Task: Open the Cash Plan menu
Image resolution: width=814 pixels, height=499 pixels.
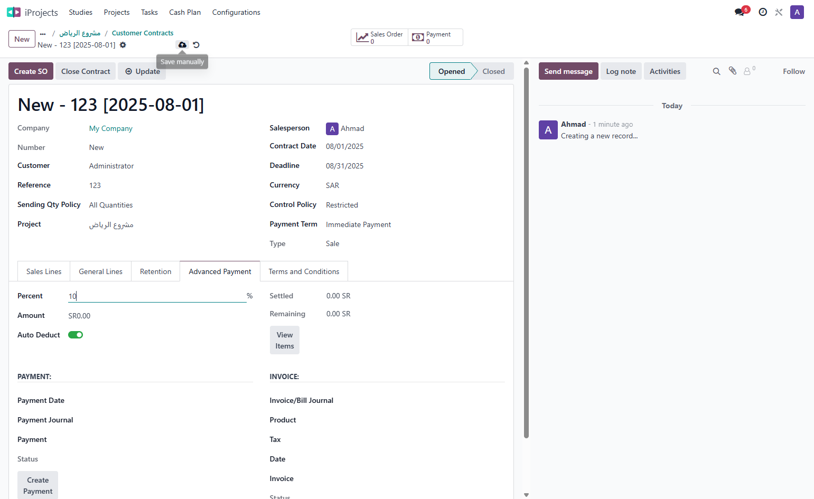Action: click(185, 12)
